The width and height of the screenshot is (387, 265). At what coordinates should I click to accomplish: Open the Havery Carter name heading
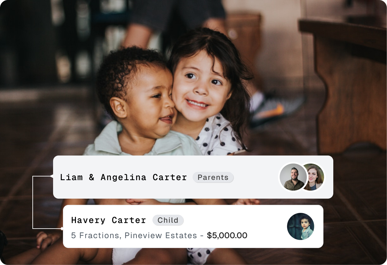(x=109, y=220)
